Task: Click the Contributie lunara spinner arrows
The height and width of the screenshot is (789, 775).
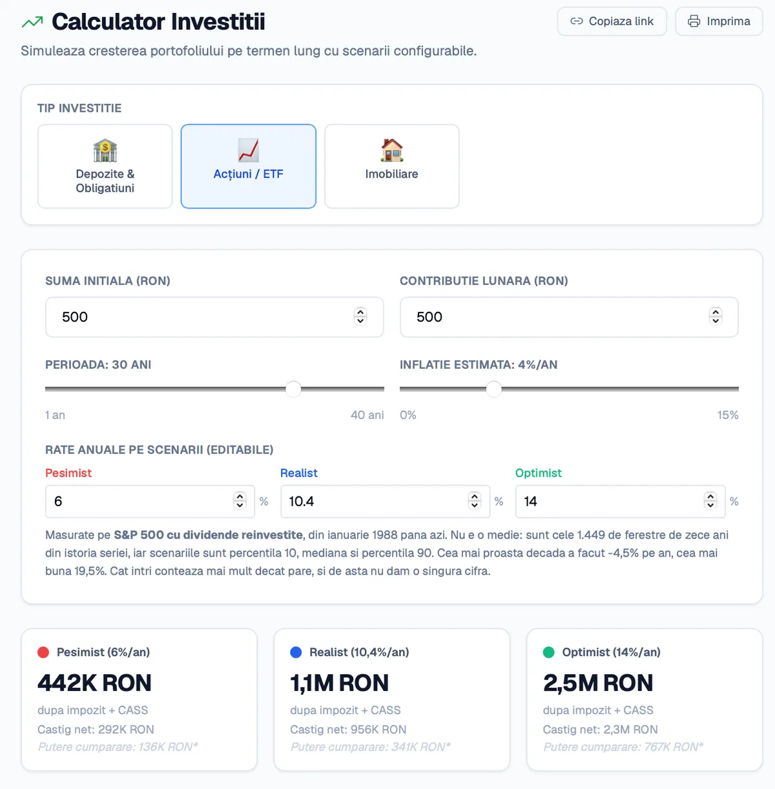Action: (715, 316)
